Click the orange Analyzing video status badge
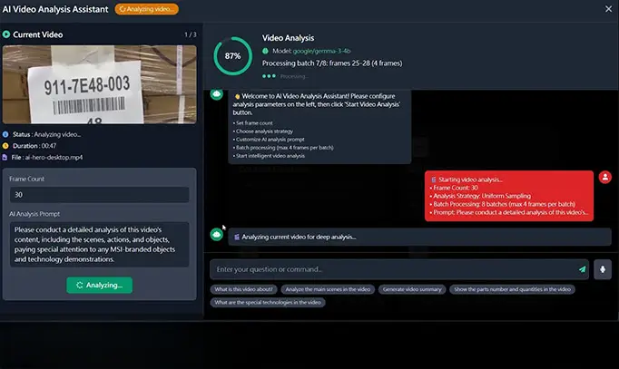This screenshot has height=369, width=619. [x=147, y=9]
